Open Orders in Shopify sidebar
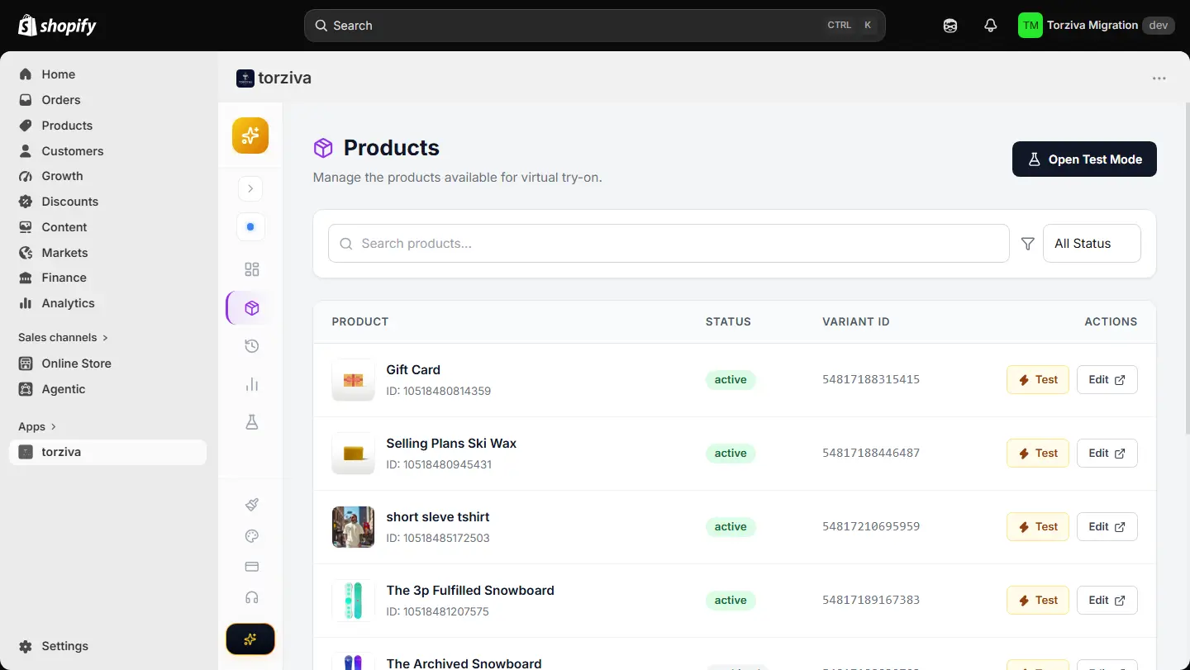1190x670 pixels. pyautogui.click(x=108, y=100)
